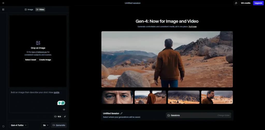Click the Untitled session title at top
This screenshot has width=265, height=130.
pos(132,3)
